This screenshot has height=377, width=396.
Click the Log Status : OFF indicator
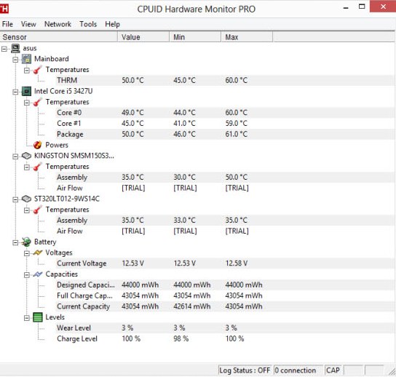(x=245, y=370)
